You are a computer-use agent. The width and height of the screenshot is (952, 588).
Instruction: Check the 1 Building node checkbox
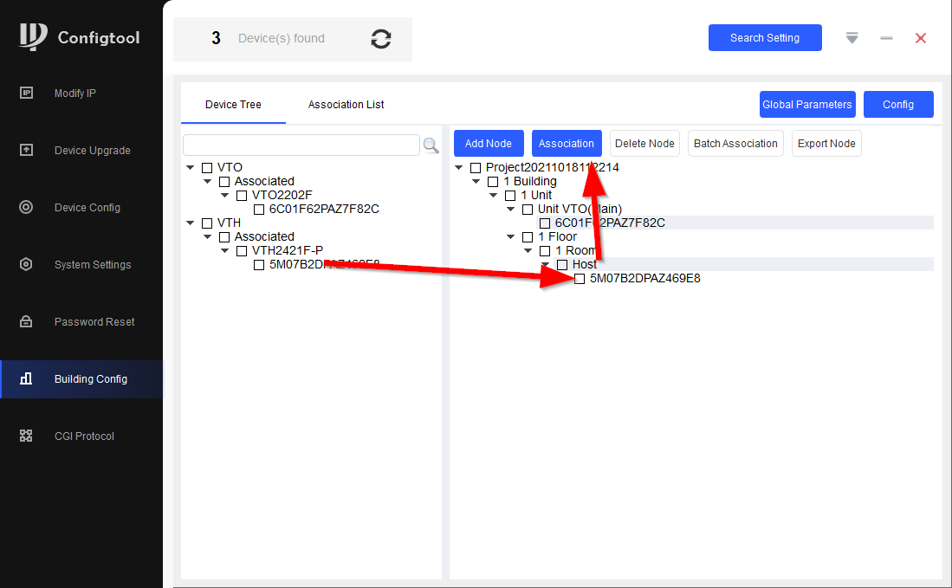point(493,182)
